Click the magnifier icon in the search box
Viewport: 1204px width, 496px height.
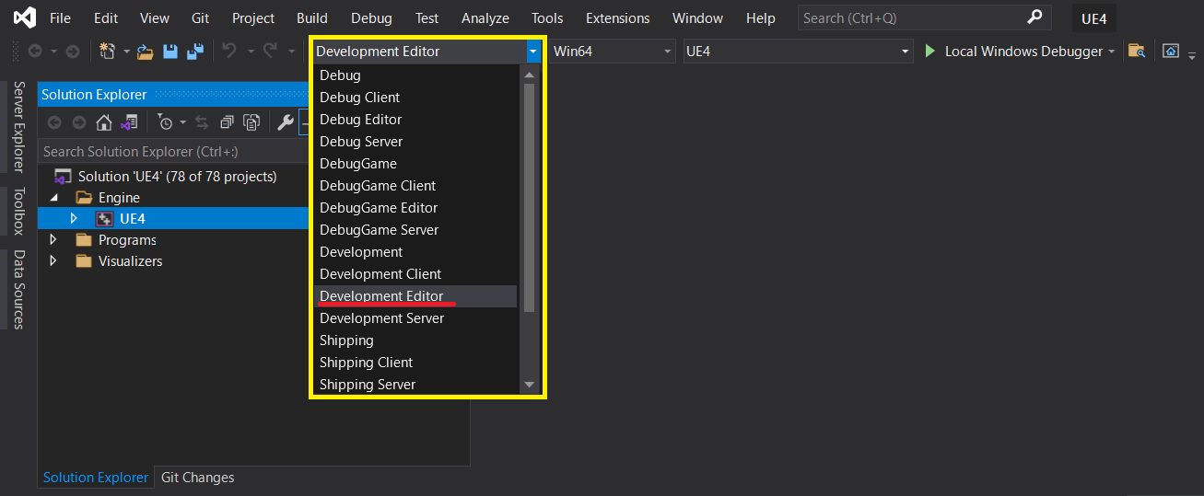click(x=1035, y=17)
